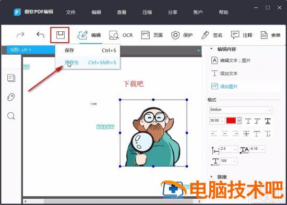Open the 注释 toolbar tool
The image size is (287, 205).
click(x=242, y=35)
